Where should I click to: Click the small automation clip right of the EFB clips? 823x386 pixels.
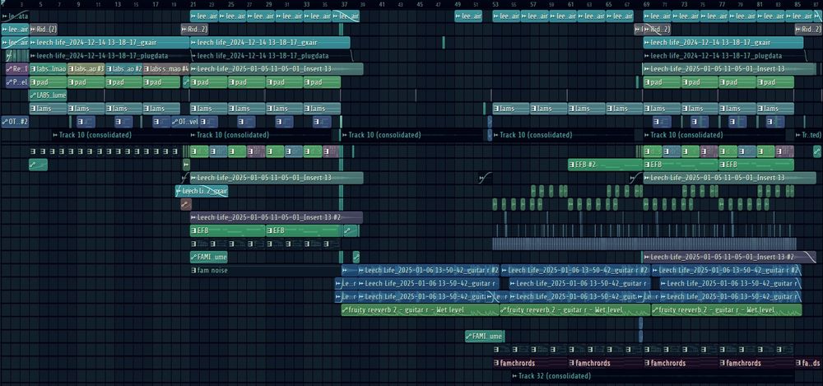tap(351, 230)
